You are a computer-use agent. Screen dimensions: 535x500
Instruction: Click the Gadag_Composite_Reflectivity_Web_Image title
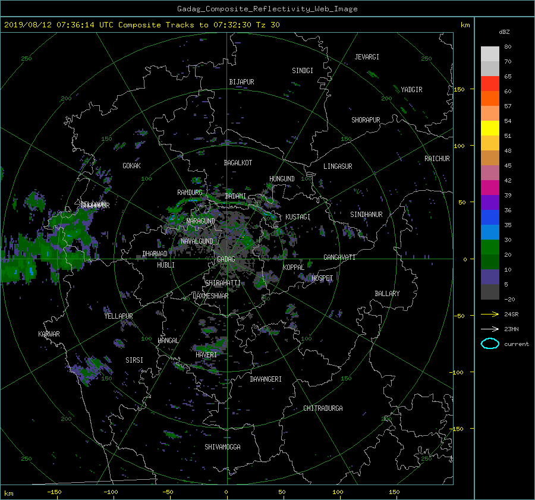267,9
